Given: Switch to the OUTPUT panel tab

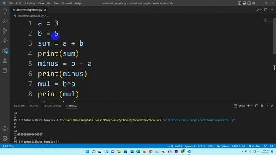Looking at the screenshot, I should click(x=34, y=106).
